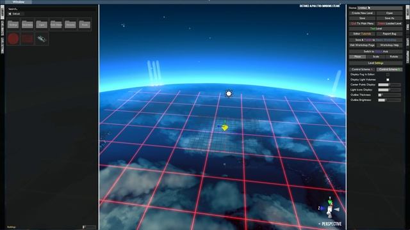Image resolution: width=410 pixels, height=230 pixels.
Task: Switch to the Layers side tab
Action: [407, 42]
